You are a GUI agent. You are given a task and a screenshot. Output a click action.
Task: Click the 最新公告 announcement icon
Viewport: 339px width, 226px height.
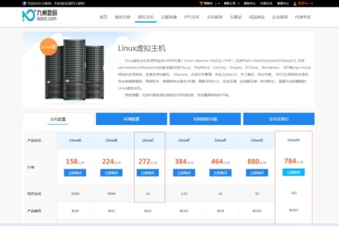[230, 2]
